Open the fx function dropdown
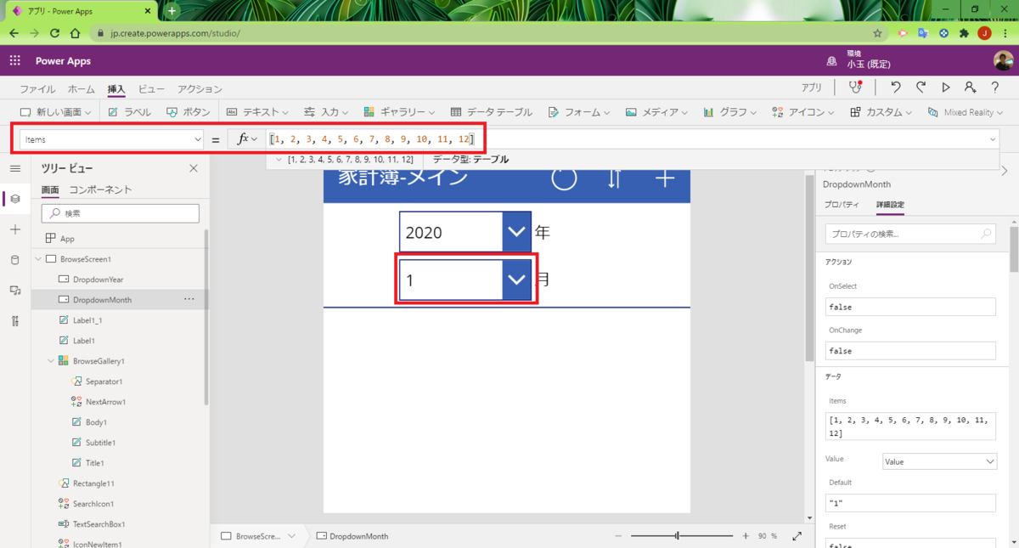 247,139
